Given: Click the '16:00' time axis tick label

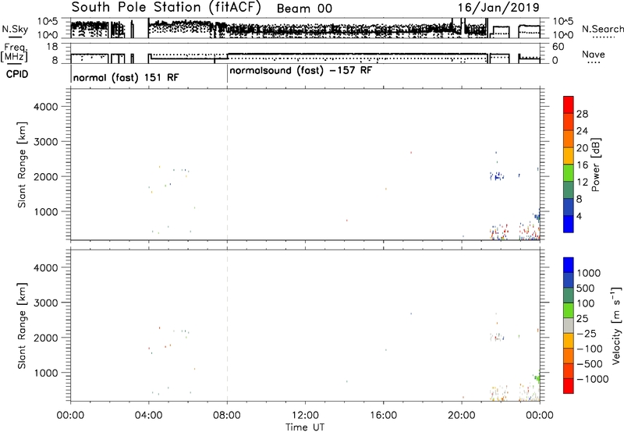Looking at the screenshot, I should click(384, 416).
